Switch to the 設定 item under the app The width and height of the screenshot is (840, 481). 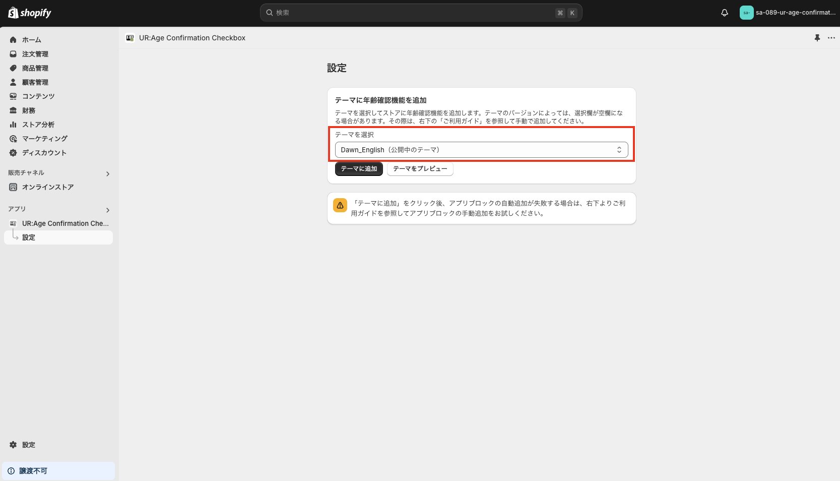click(x=28, y=237)
